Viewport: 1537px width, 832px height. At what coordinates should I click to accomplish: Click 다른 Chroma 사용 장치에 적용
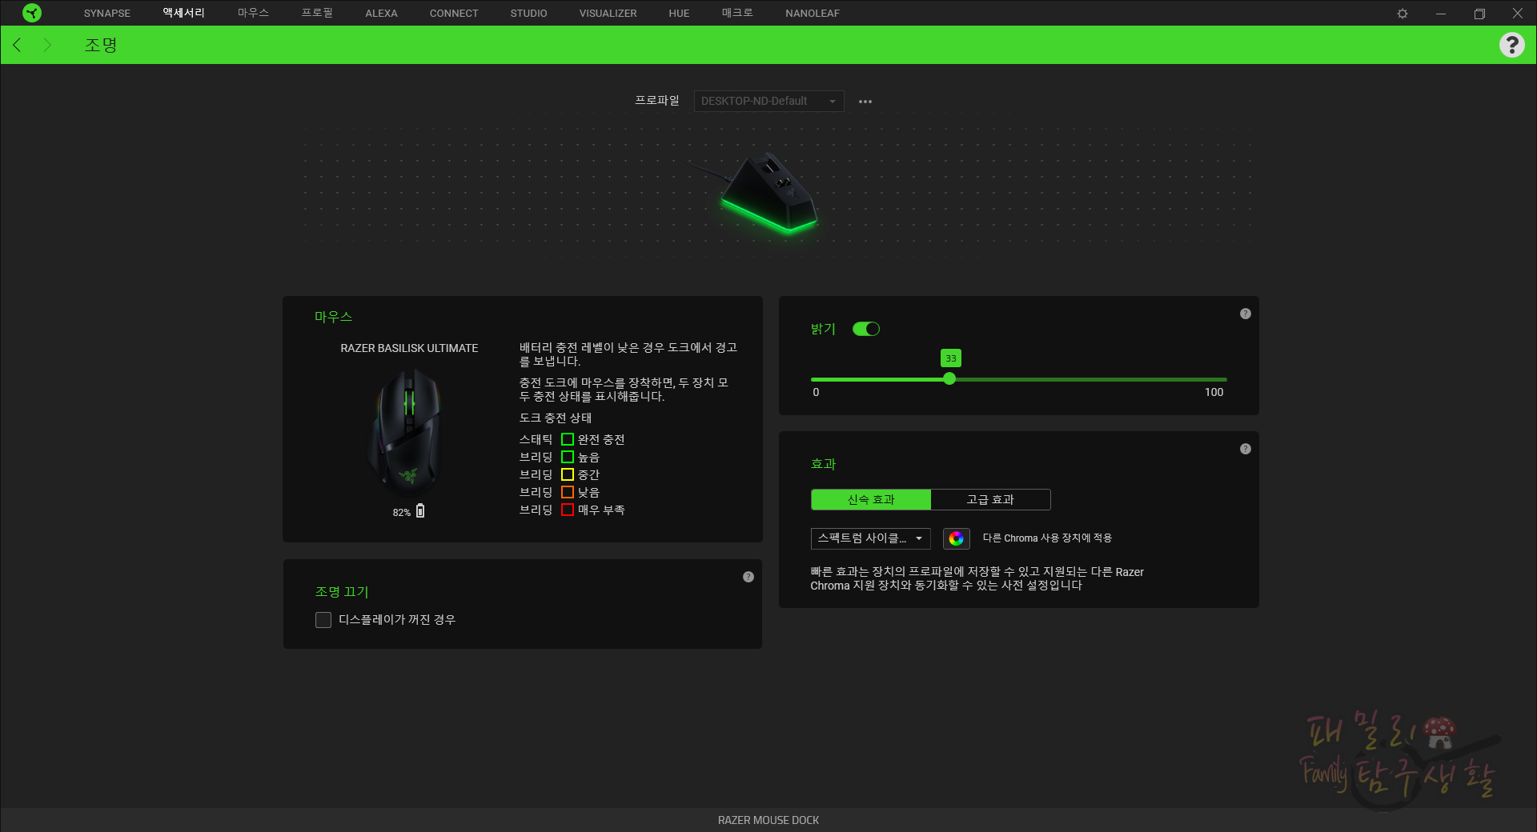[1047, 538]
